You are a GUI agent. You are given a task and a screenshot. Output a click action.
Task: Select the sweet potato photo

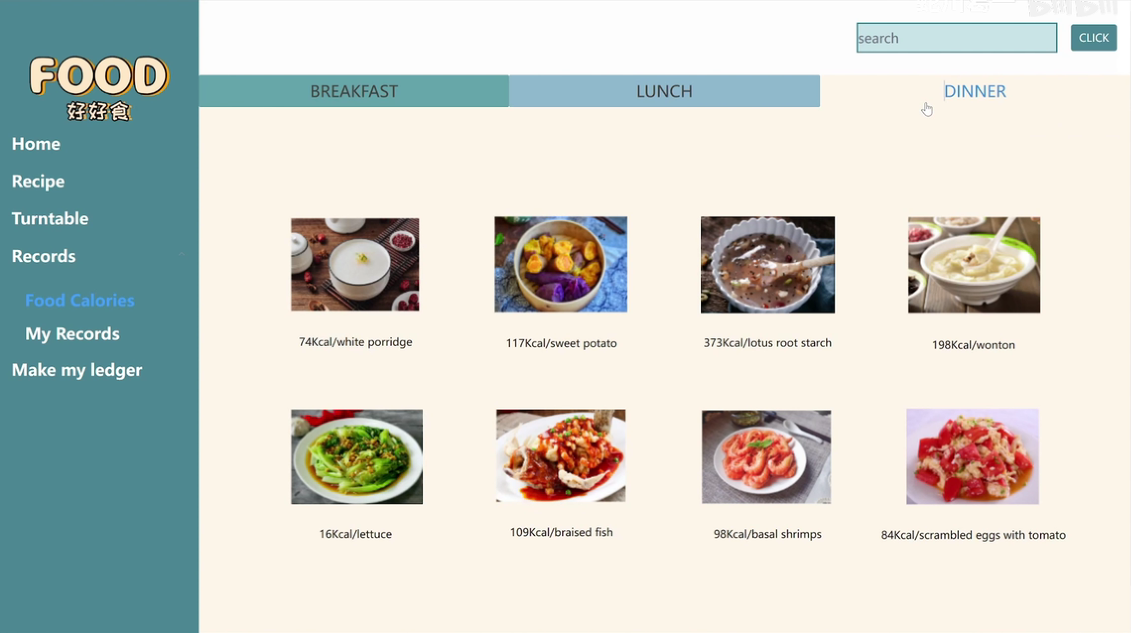coord(561,264)
